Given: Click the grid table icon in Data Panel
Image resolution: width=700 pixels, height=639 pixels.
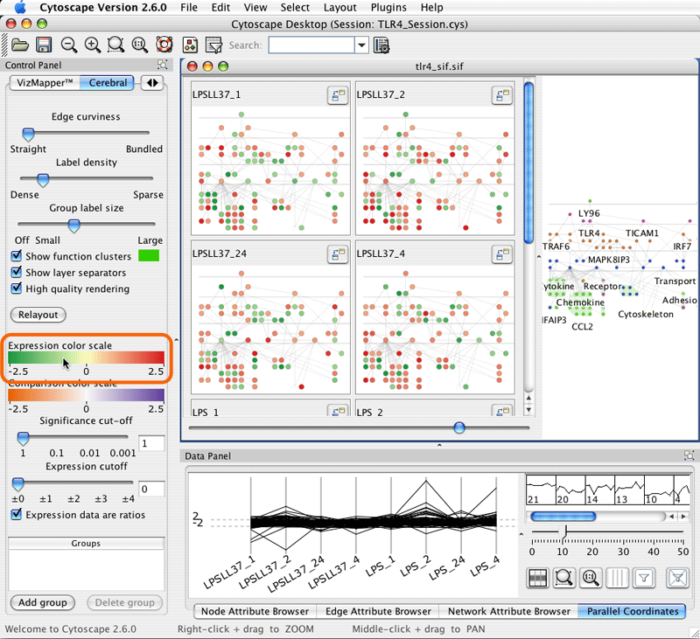Looking at the screenshot, I should [537, 578].
